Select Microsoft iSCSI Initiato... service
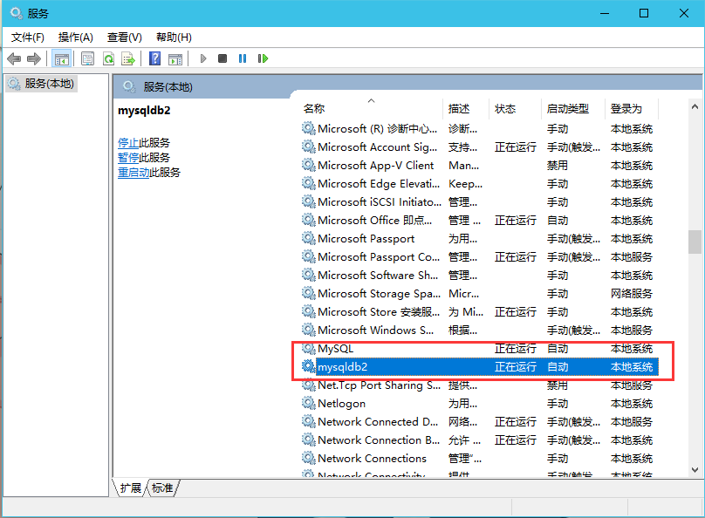This screenshot has width=705, height=518. (x=479, y=201)
